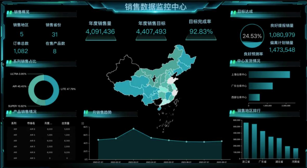Image resolution: width=307 pixels, height=168 pixels.
Task: Click the 河南省 bar in region ranking
Action: [x=296, y=153]
